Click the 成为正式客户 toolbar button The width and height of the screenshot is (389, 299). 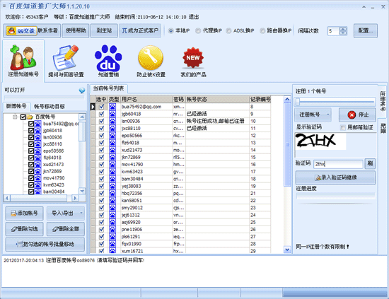coord(140,30)
